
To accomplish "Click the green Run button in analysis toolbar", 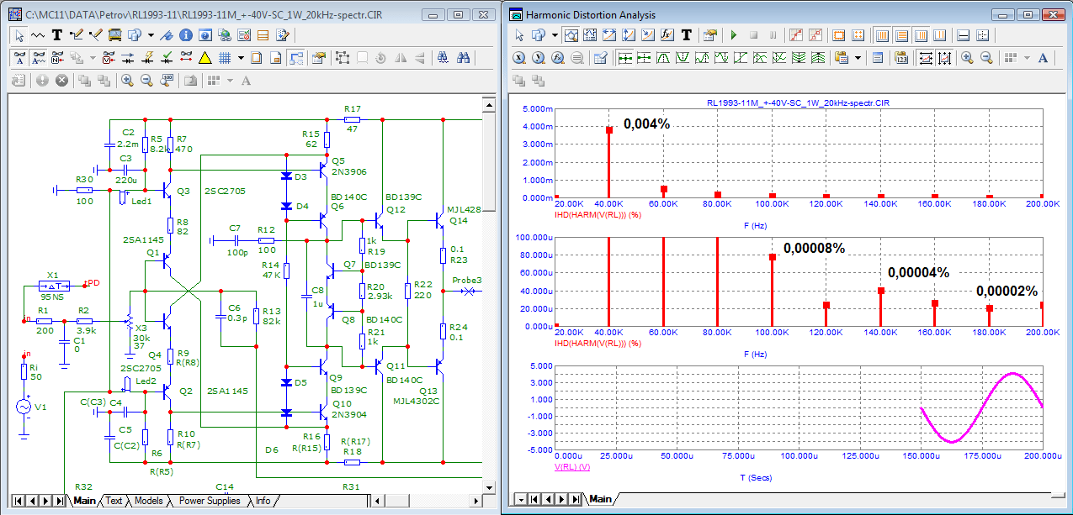I will pos(734,35).
